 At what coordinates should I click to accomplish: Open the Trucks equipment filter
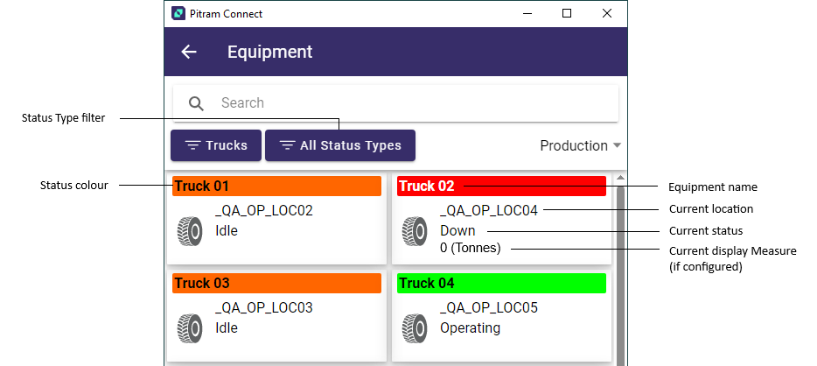coord(216,145)
